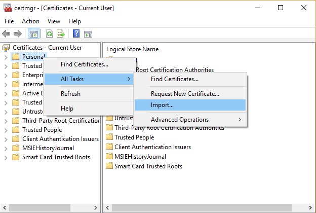The height and width of the screenshot is (213, 316).
Task: Click Certificates - Current User root node icon
Action: [x=6, y=47]
